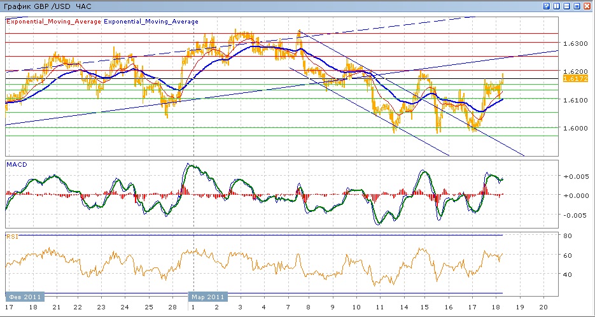Open help with the question mark icon
The image size is (595, 317).
[x=547, y=6]
